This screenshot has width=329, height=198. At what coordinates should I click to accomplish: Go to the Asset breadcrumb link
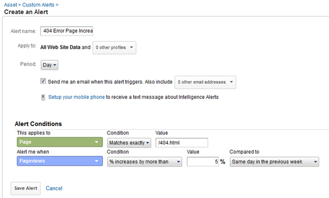click(10, 4)
